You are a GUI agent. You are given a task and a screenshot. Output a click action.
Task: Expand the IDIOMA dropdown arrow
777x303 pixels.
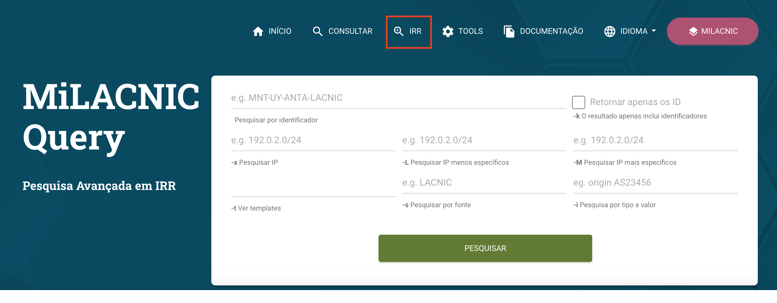click(654, 31)
